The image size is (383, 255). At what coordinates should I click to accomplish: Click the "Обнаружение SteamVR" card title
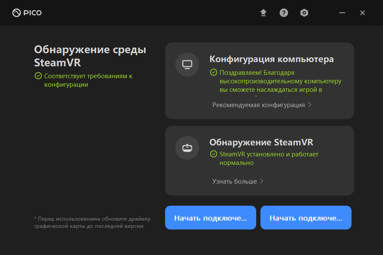pos(261,142)
